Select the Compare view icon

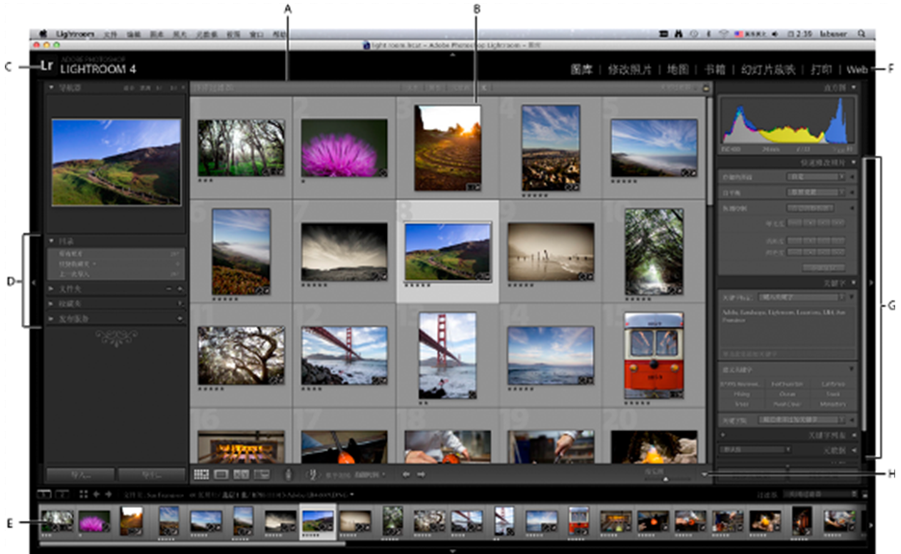(241, 474)
